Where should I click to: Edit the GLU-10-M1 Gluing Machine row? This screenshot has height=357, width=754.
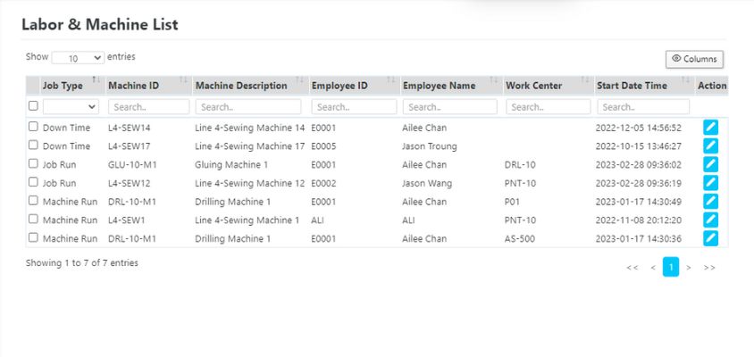710,164
